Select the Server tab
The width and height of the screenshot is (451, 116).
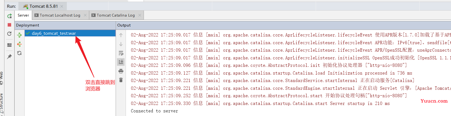[x=23, y=15]
